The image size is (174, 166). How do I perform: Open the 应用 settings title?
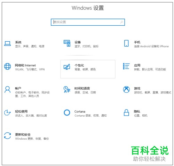tap(137, 65)
